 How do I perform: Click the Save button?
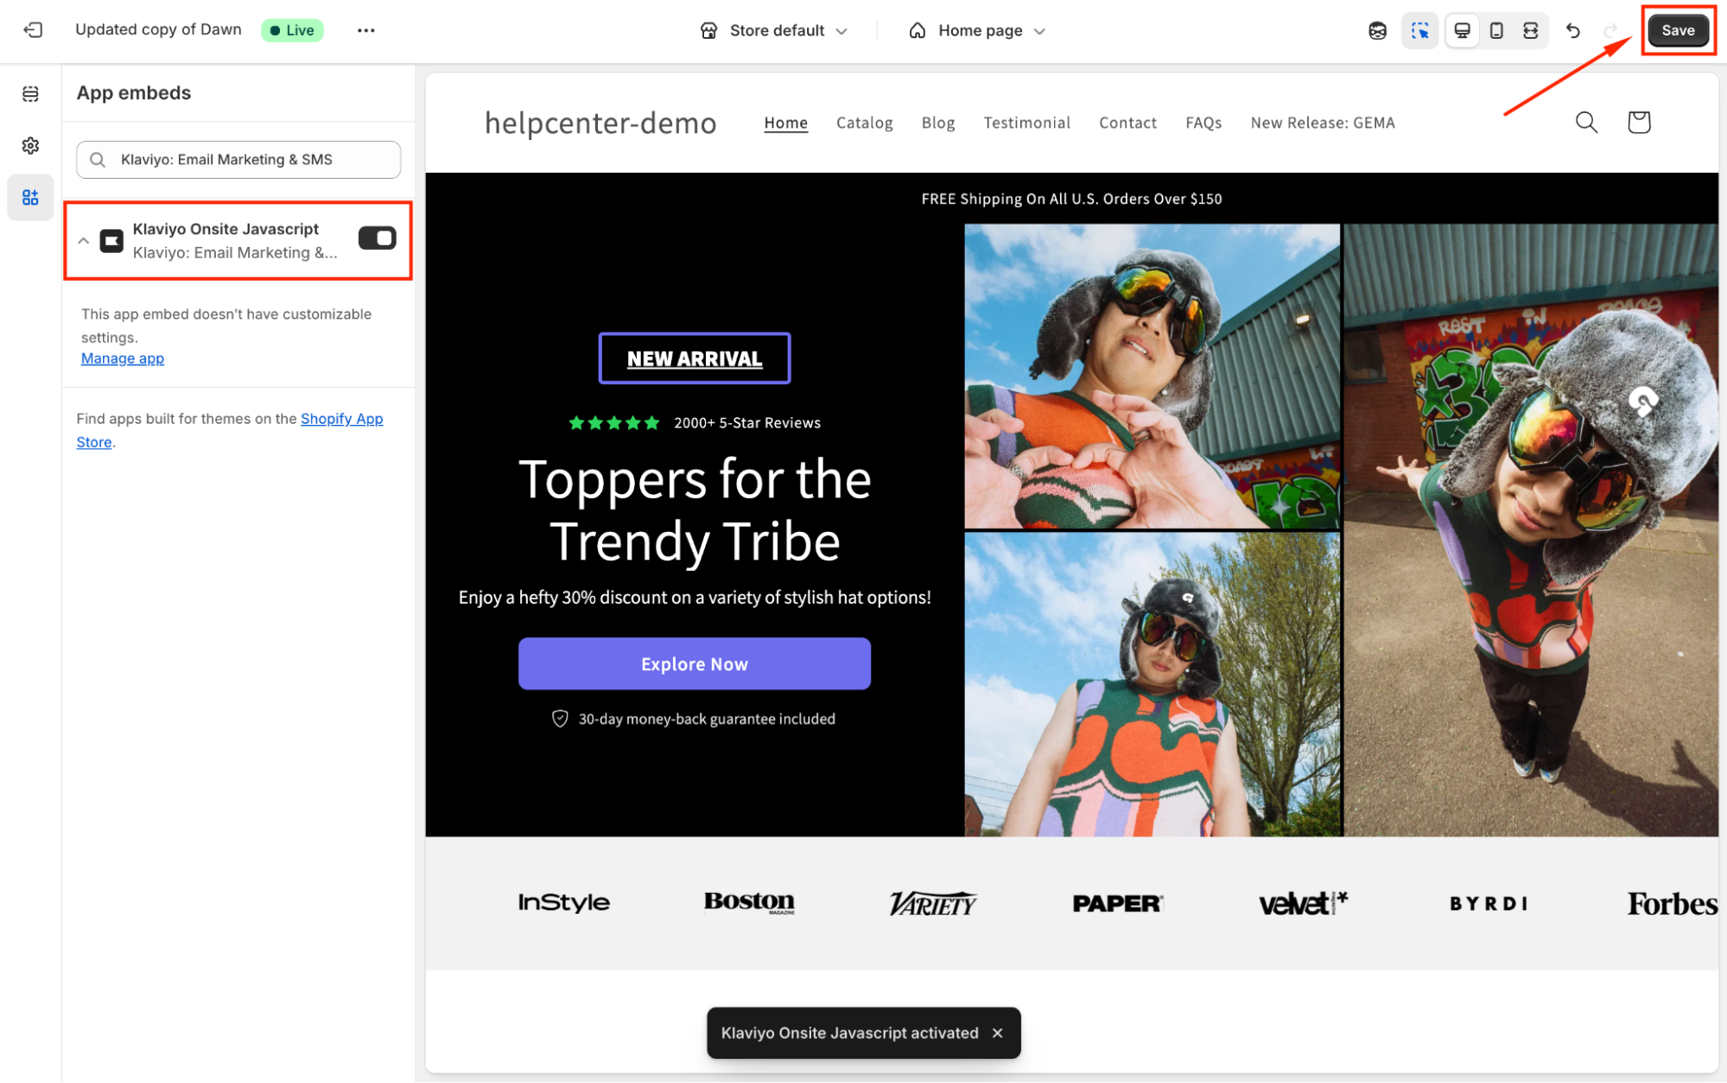[1677, 30]
